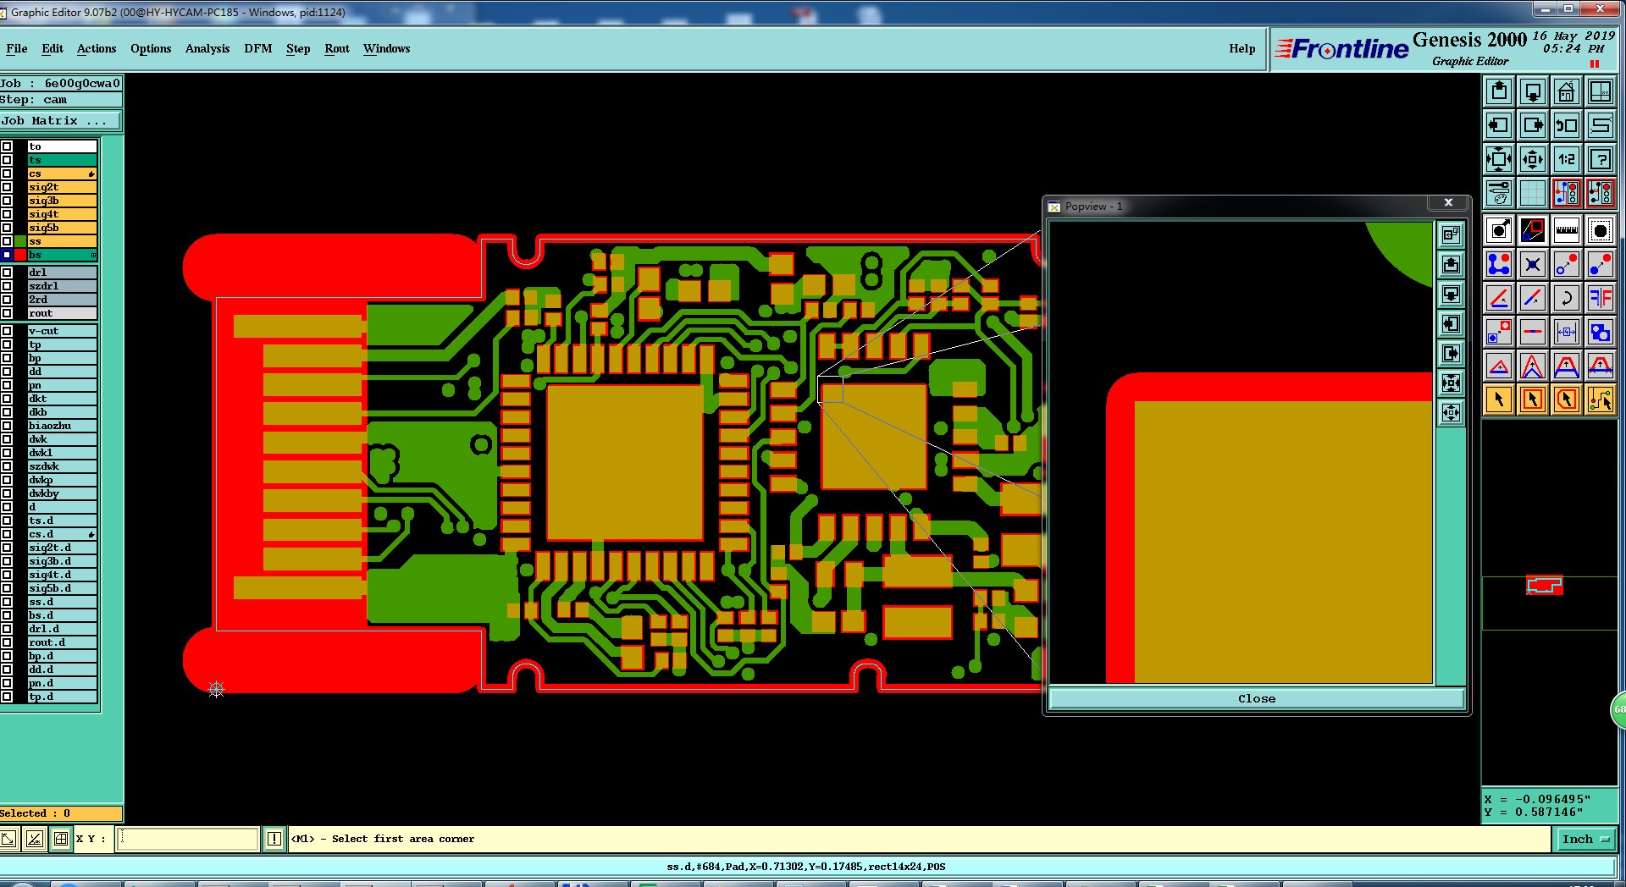
Task: Click the pan right view icon
Action: [1533, 125]
